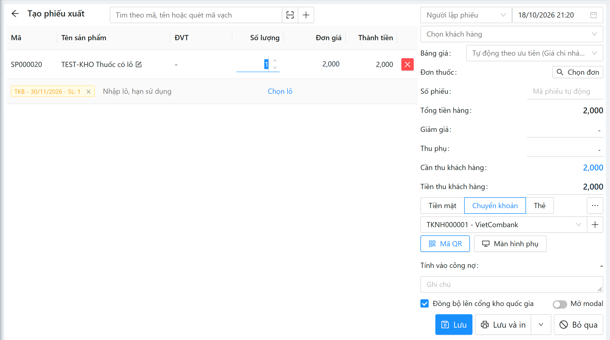The image size is (610, 340).
Task: Delete SP000020 row with red X
Action: point(407,64)
